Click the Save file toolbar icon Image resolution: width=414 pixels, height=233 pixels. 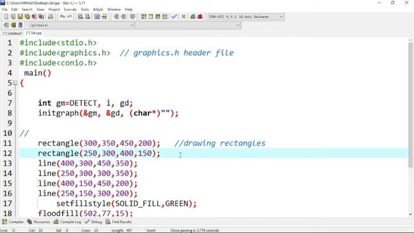click(20, 17)
